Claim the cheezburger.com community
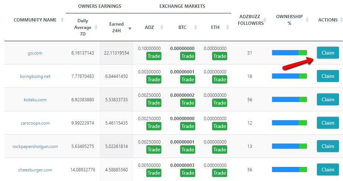343x181 pixels. (x=328, y=170)
